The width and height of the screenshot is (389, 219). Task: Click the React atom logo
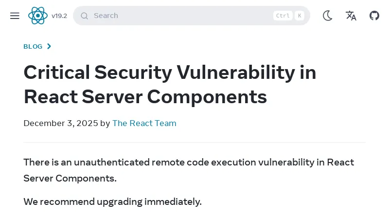[x=38, y=16]
